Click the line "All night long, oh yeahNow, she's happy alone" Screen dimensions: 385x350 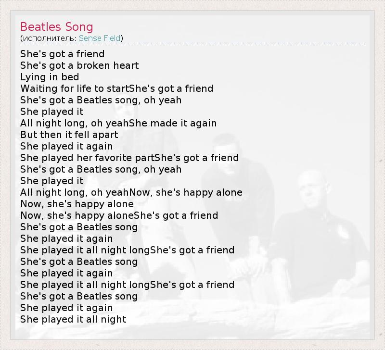(131, 192)
